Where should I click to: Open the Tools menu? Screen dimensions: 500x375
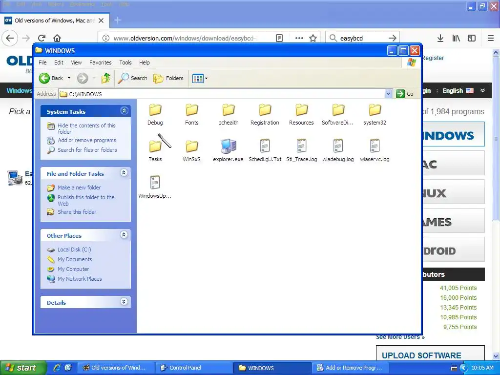pos(125,62)
